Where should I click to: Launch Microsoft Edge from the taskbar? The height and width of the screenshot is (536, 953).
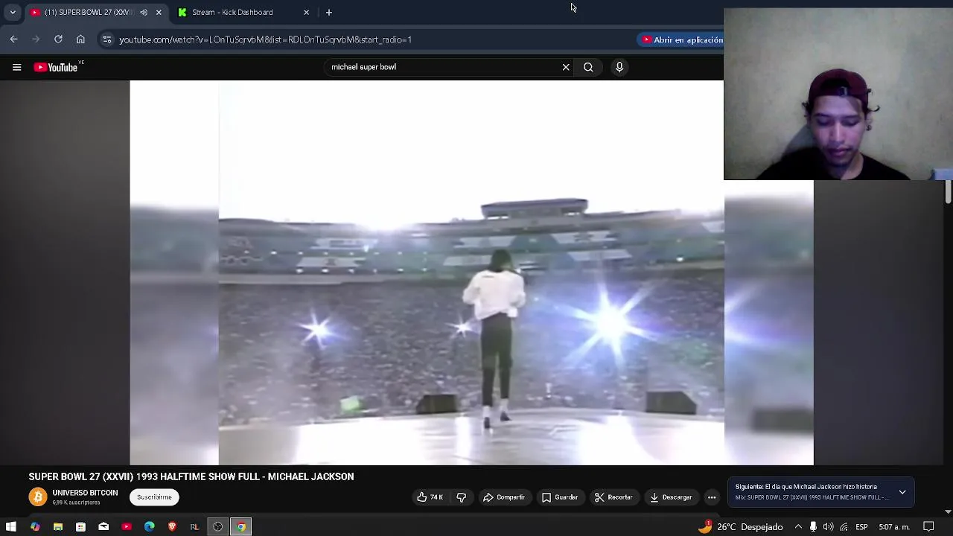point(150,527)
